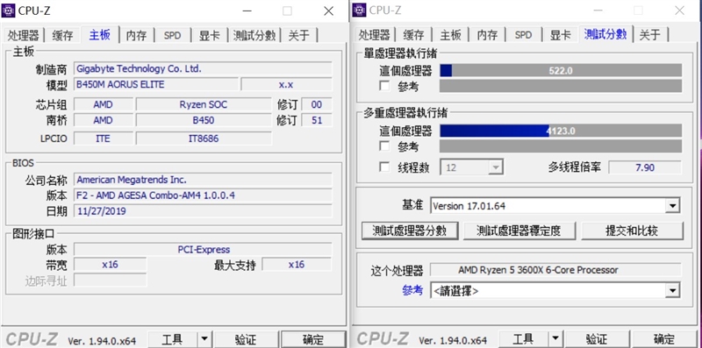
Task: Click BIOS version field F2 - AMD AGESA
Action: (x=203, y=195)
